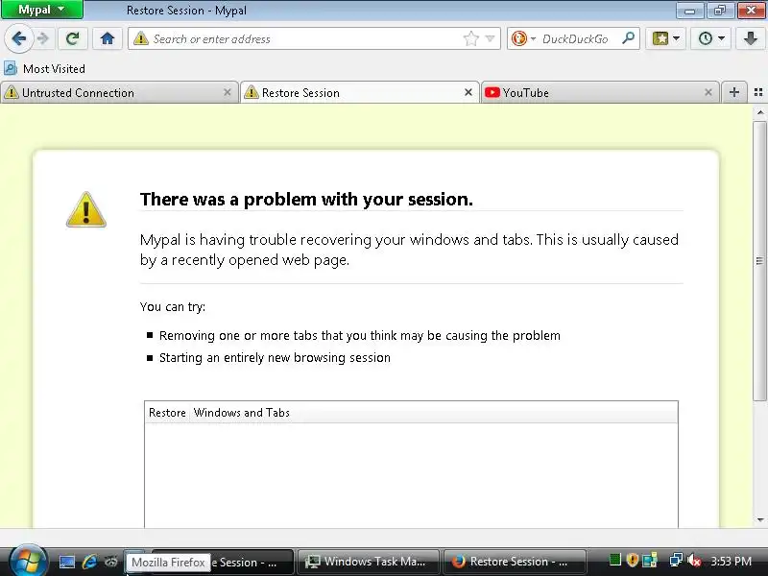Click the vertical scrollbar thumb
This screenshot has width=768, height=576.
760,260
